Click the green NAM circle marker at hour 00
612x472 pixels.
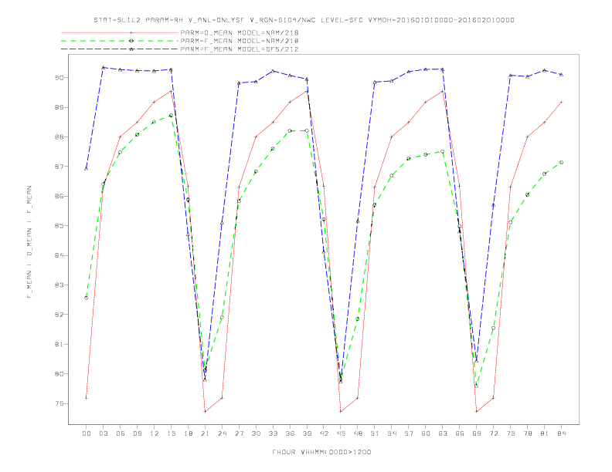[x=87, y=298]
